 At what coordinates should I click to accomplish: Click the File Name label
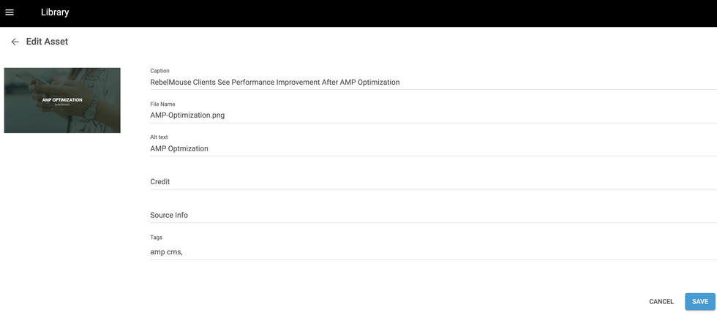click(x=162, y=104)
